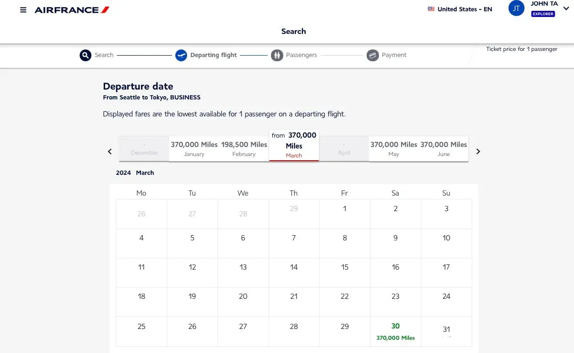
Task: Select March 31 in the calendar
Action: tap(446, 332)
